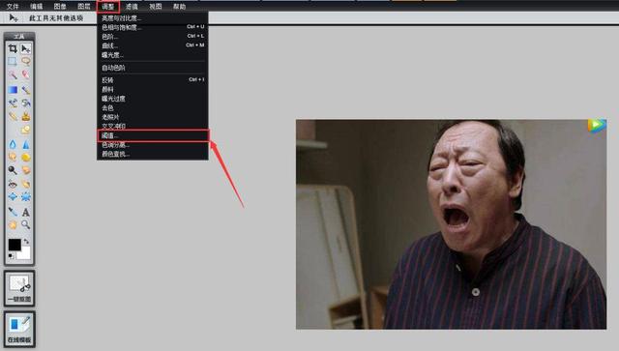Pick the blue Gradient tool
Image resolution: width=619 pixels, height=351 pixels.
(13, 90)
